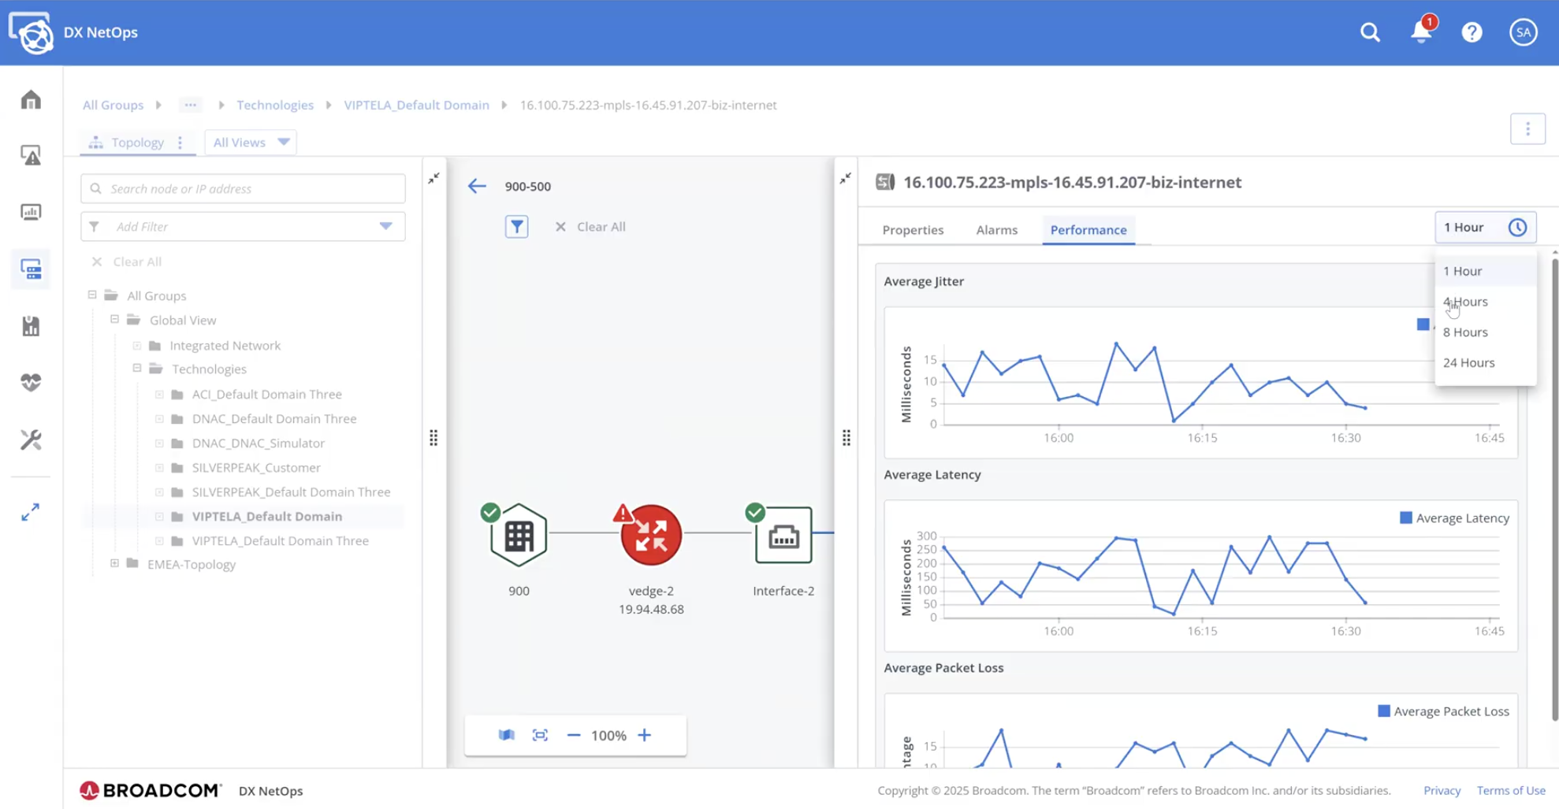This screenshot has height=809, width=1559.
Task: Open the topology filter funnel icon
Action: pos(517,226)
